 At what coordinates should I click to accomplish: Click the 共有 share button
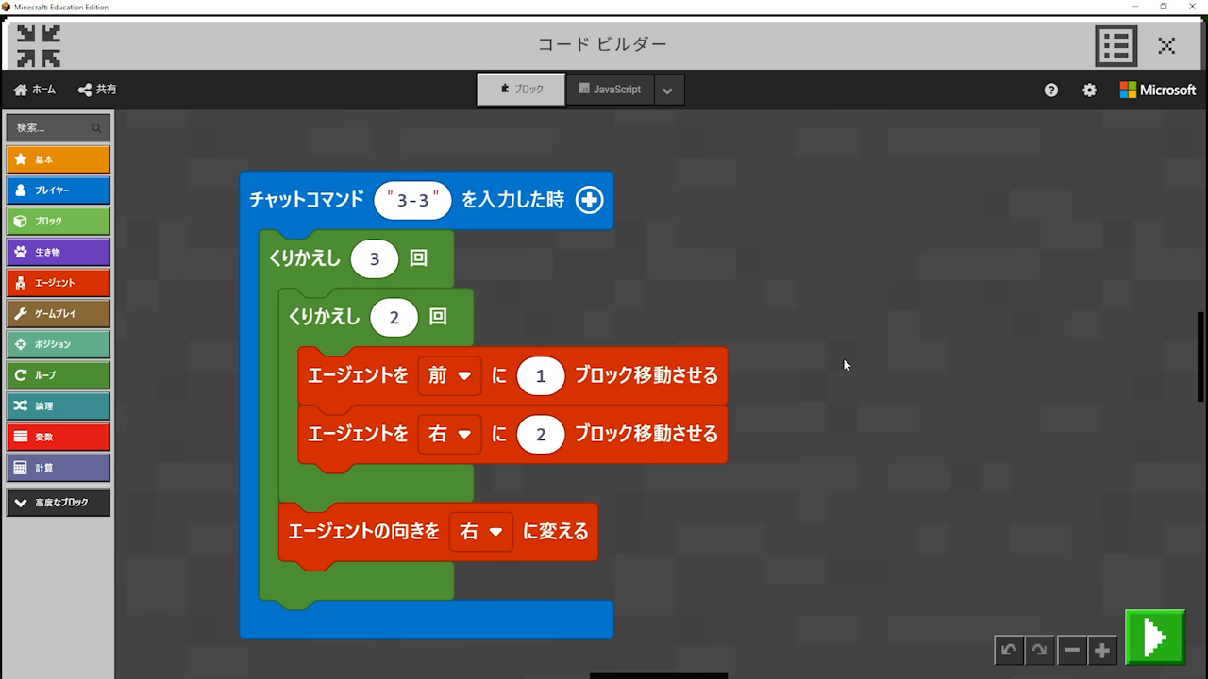pos(97,90)
